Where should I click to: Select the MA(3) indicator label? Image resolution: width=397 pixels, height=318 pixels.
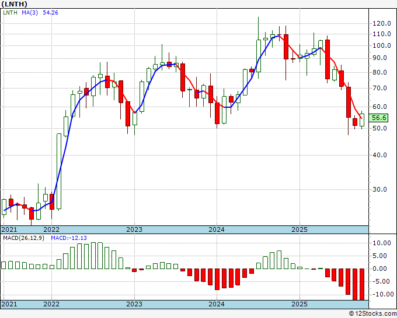(x=30, y=12)
